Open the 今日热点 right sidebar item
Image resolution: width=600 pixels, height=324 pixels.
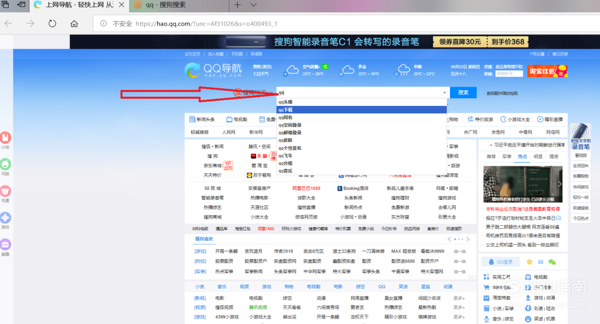coord(581,218)
